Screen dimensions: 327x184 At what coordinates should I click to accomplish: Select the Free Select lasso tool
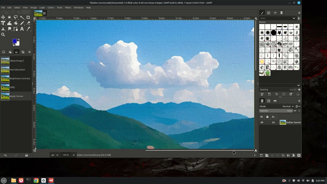coord(16,17)
